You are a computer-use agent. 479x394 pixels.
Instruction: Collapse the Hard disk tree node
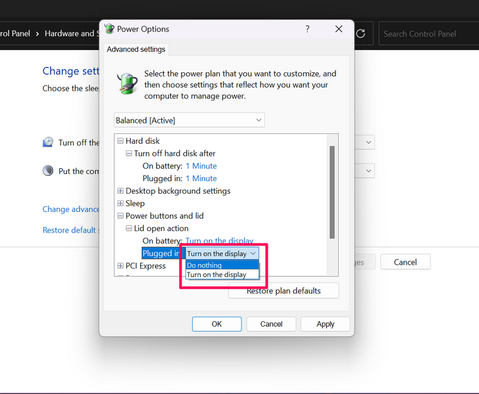[120, 141]
